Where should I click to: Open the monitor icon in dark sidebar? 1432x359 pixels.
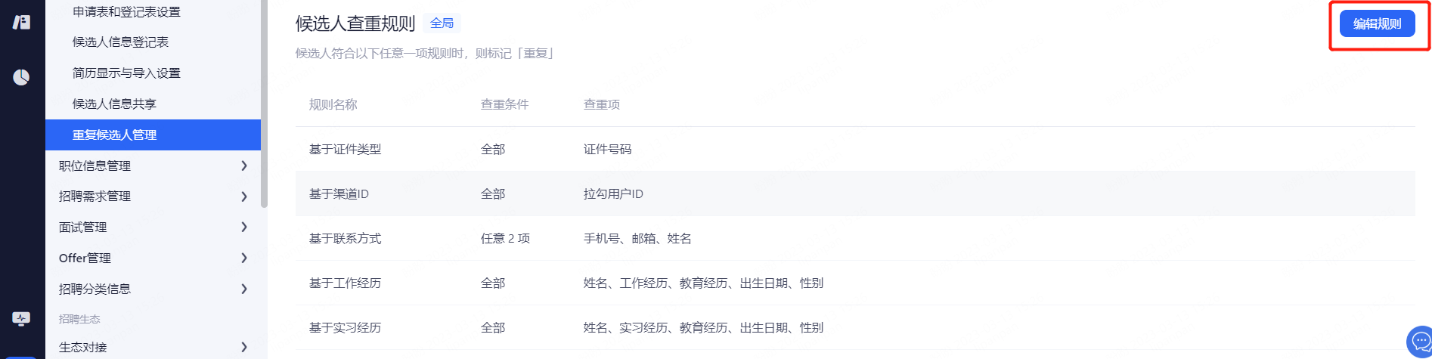pos(21,319)
